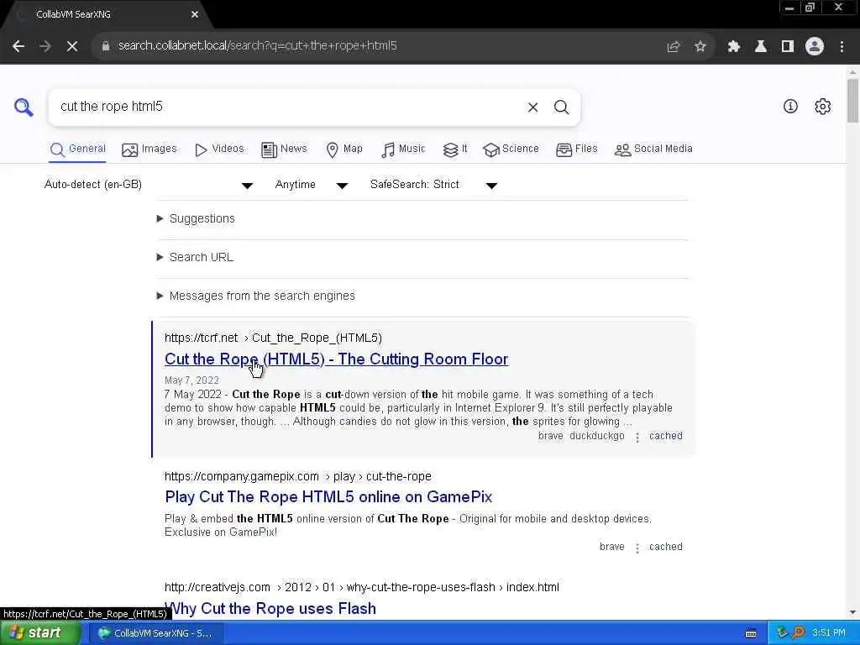Close the CollabVM SearXNG browser tab
This screenshot has width=860, height=645.
(x=195, y=14)
